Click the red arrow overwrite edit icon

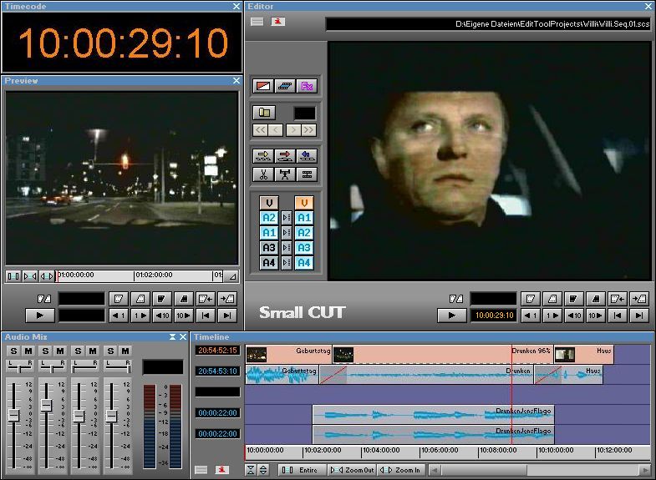click(x=285, y=156)
